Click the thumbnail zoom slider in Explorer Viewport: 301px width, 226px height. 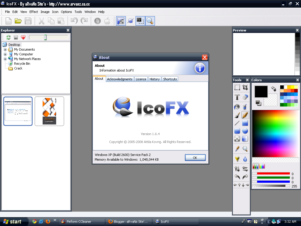click(x=46, y=37)
